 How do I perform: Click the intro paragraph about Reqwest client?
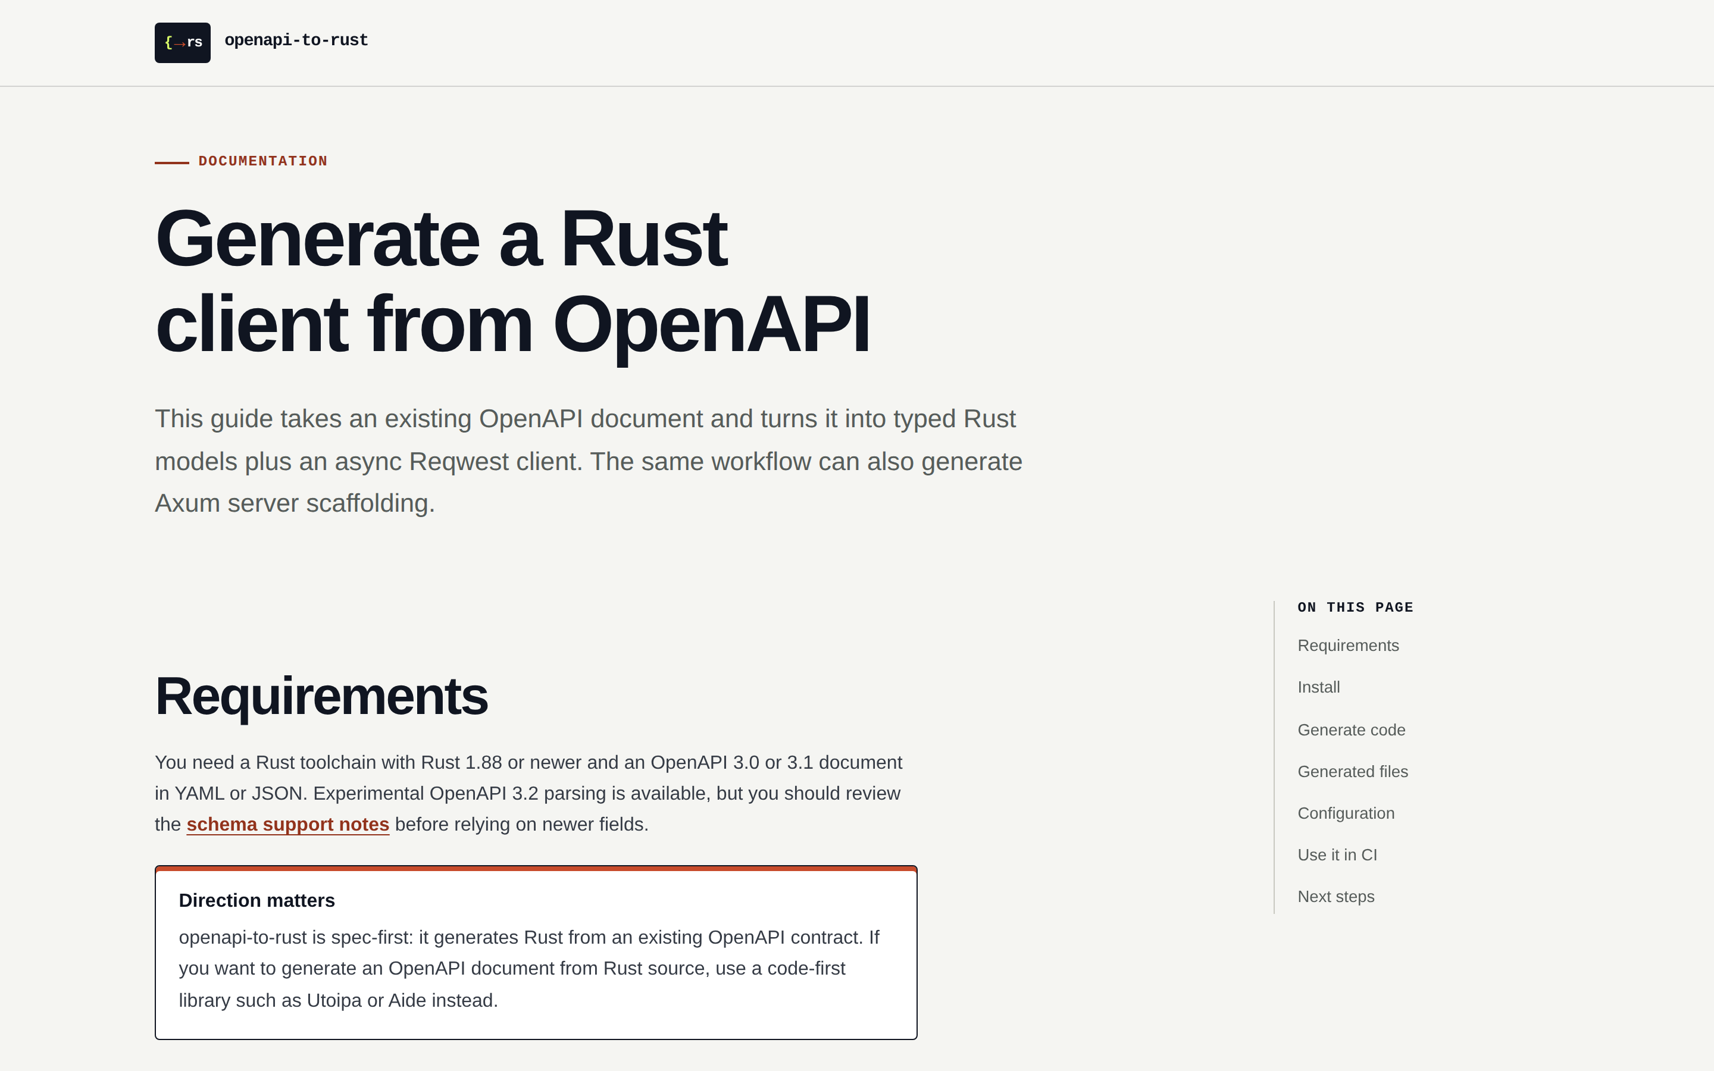click(x=589, y=461)
